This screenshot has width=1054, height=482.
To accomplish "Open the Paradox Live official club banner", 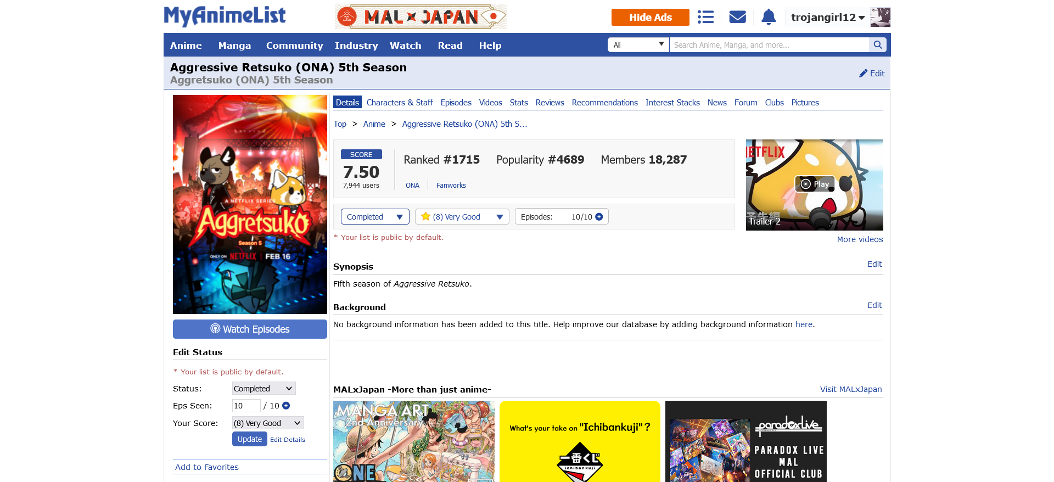I will click(746, 441).
